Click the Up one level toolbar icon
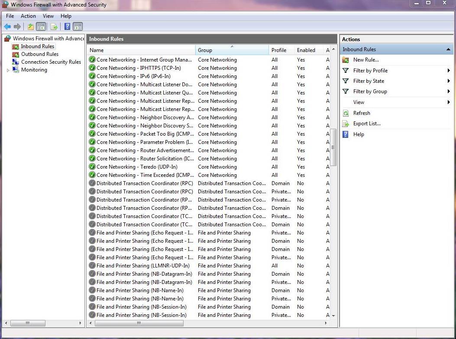This screenshot has height=339, width=456. [x=31, y=27]
